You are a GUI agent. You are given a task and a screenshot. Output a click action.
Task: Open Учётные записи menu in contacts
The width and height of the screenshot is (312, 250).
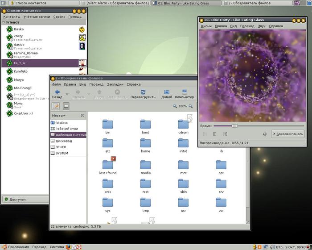click(x=37, y=17)
